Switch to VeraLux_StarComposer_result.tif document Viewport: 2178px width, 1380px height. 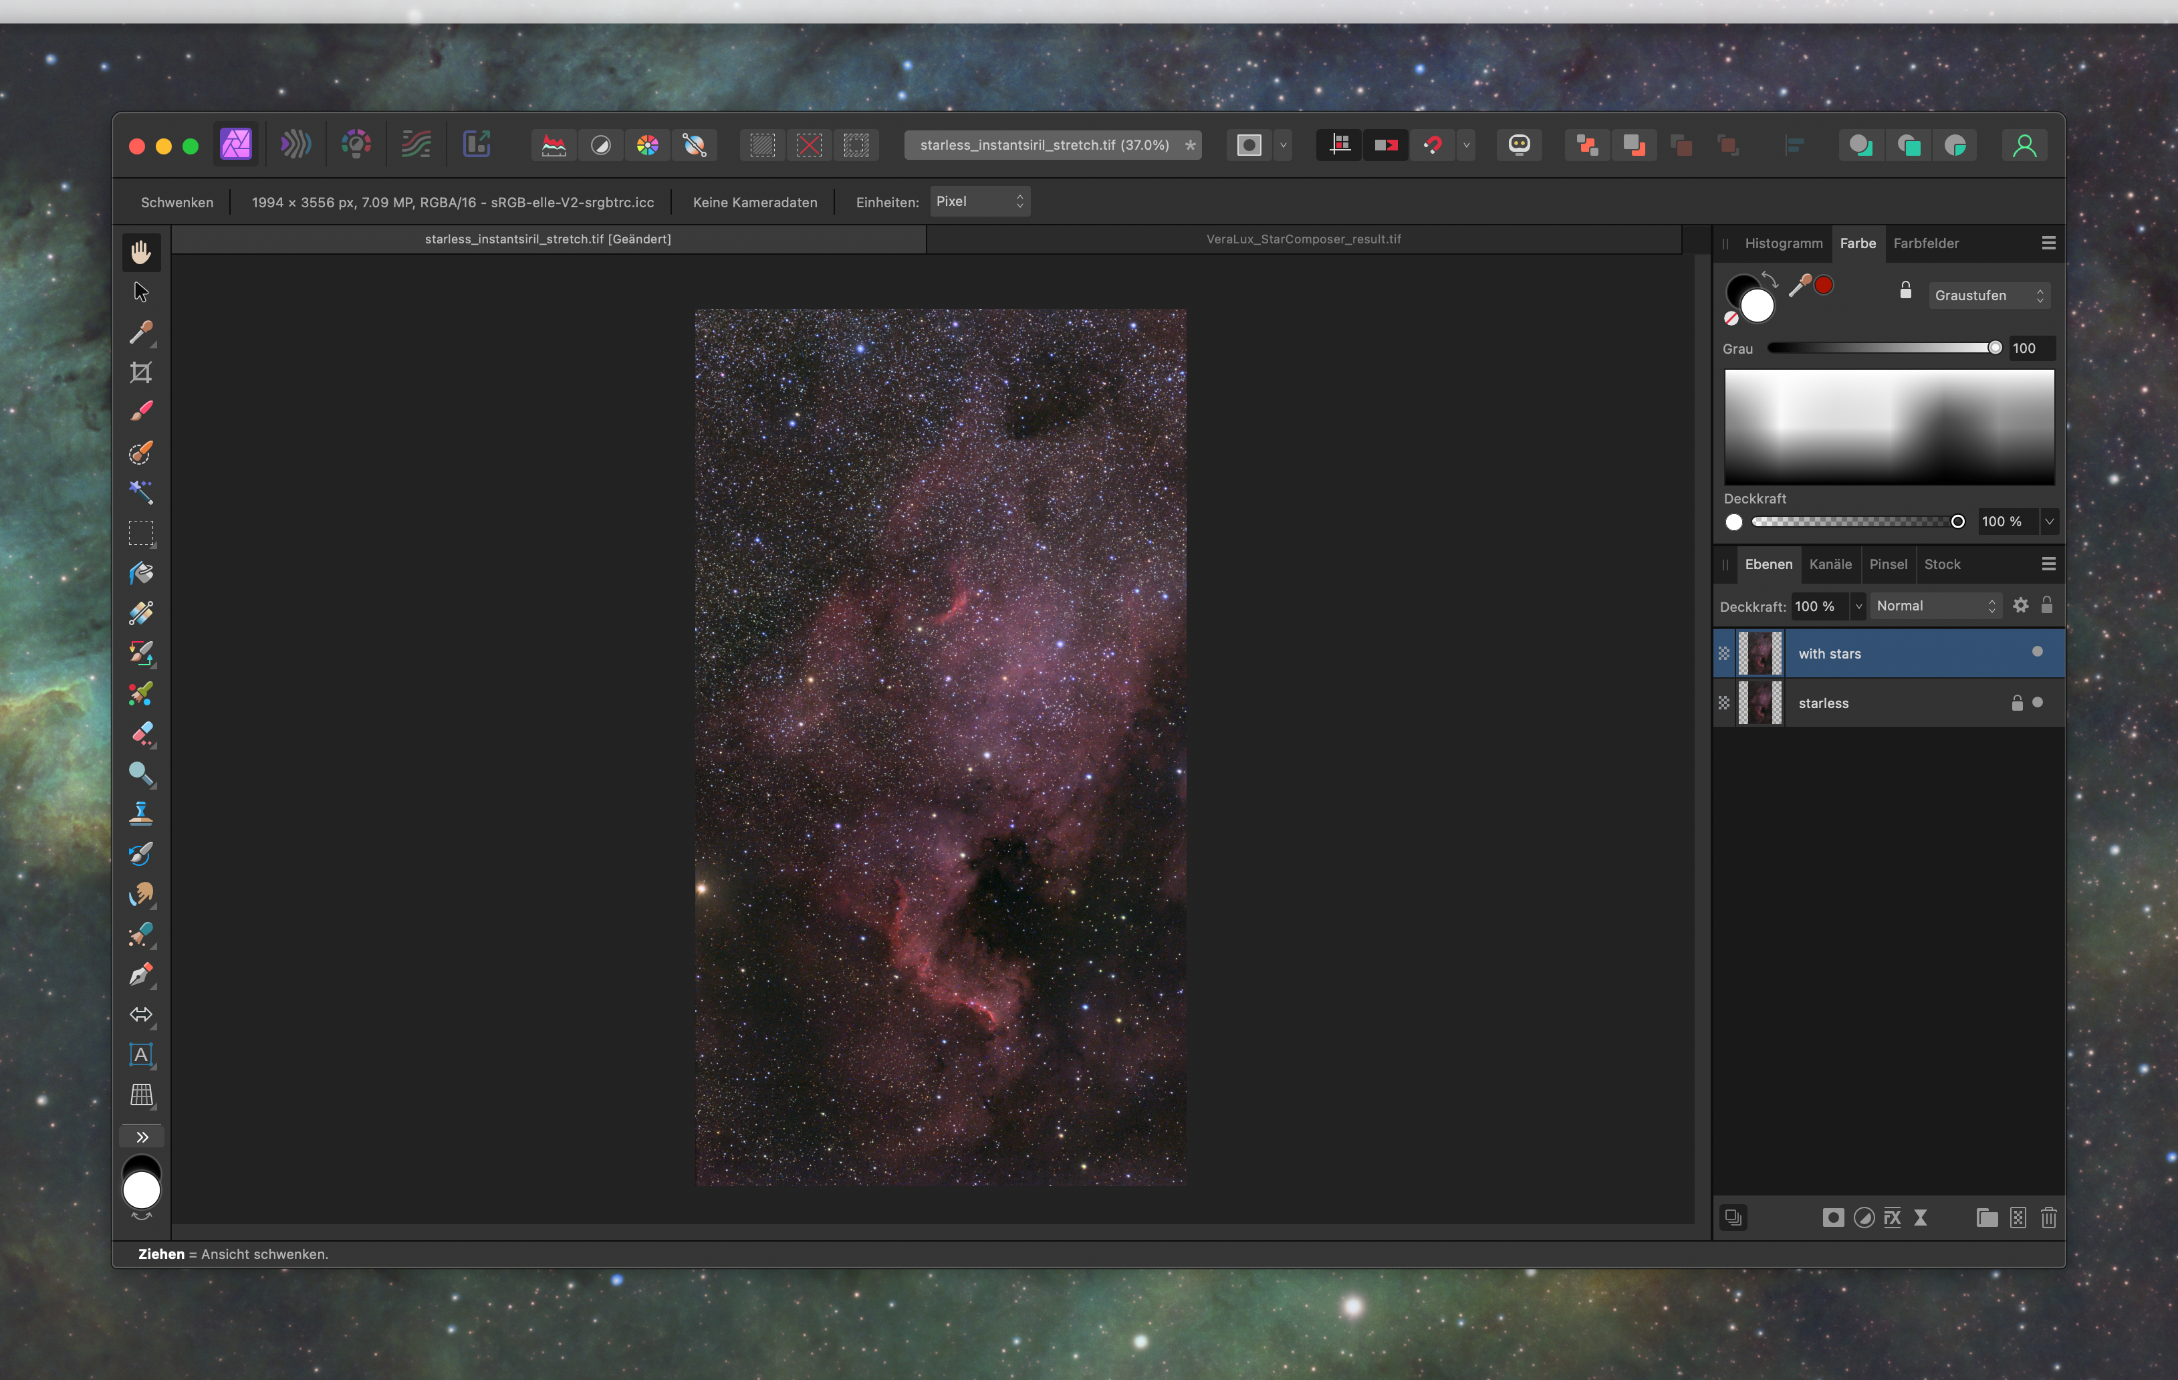(x=1304, y=239)
